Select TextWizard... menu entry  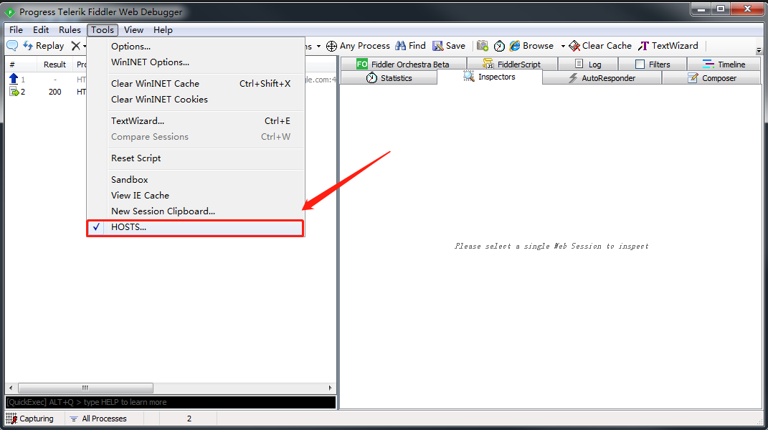(x=196, y=121)
